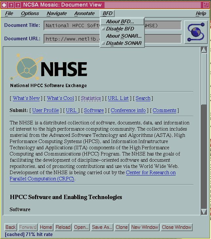This screenshot has width=211, height=239.
Task: Click the window menu button in title bar
Action: [4, 5]
